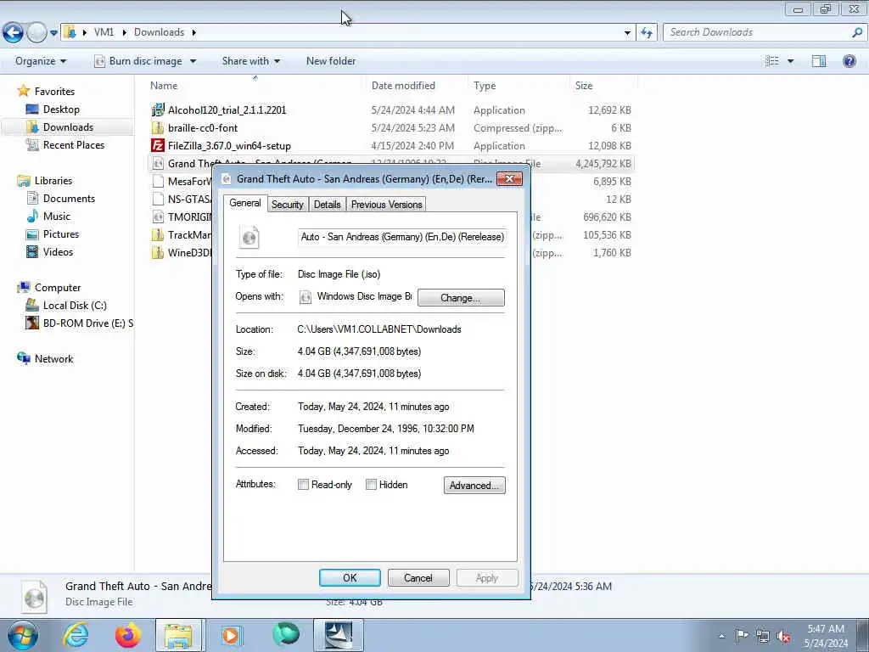The image size is (869, 652).
Task: Click the refresh button beside address bar
Action: (x=647, y=33)
